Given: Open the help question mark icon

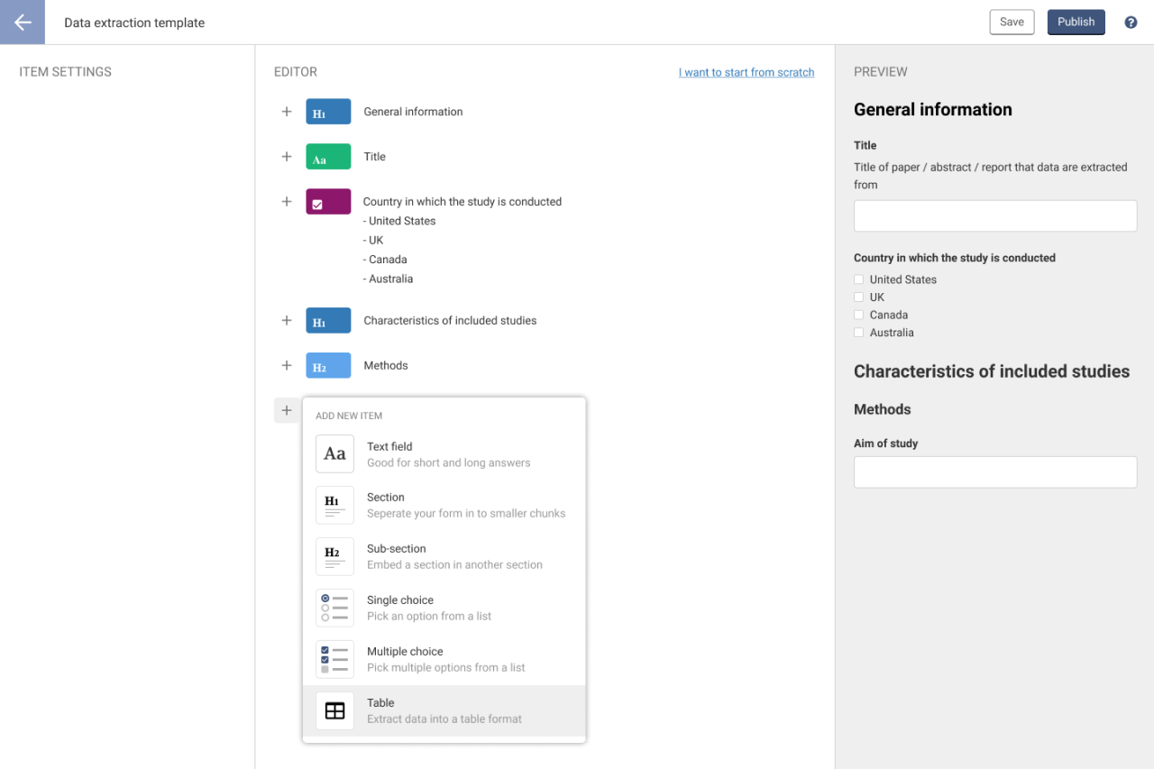Looking at the screenshot, I should coord(1131,23).
